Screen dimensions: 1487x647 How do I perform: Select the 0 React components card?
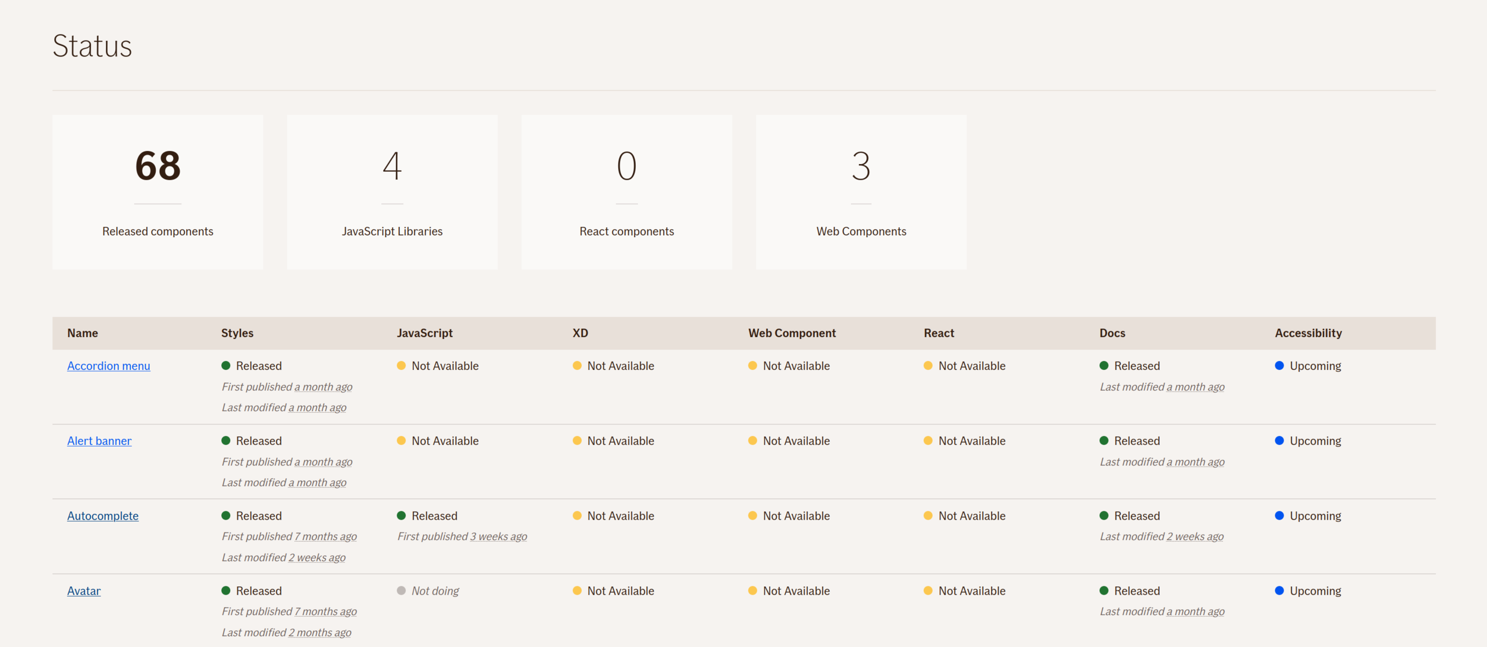coord(626,192)
